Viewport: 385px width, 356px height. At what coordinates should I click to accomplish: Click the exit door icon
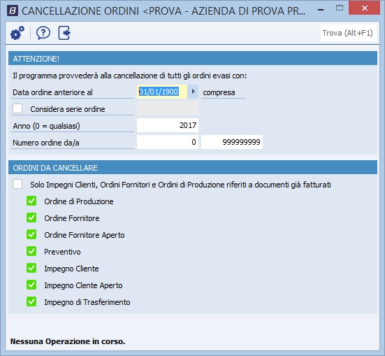tap(64, 33)
